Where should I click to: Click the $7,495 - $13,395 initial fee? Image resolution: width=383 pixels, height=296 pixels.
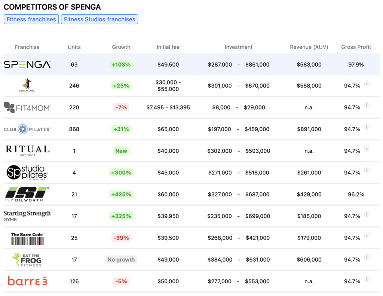pyautogui.click(x=168, y=107)
